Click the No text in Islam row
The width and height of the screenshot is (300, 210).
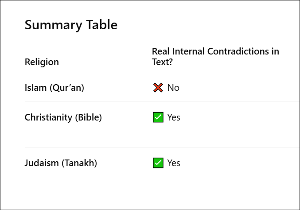(173, 88)
